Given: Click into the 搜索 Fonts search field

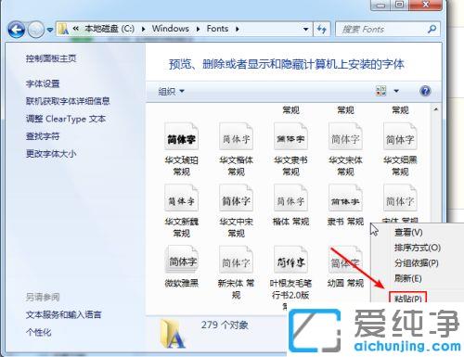Looking at the screenshot, I should pyautogui.click(x=382, y=30).
